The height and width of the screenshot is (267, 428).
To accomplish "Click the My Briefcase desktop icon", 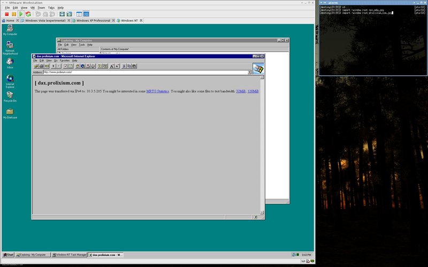I will (10, 114).
